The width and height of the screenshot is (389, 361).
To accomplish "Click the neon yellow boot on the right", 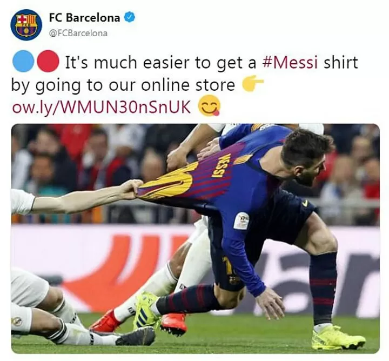I will point(337,338).
